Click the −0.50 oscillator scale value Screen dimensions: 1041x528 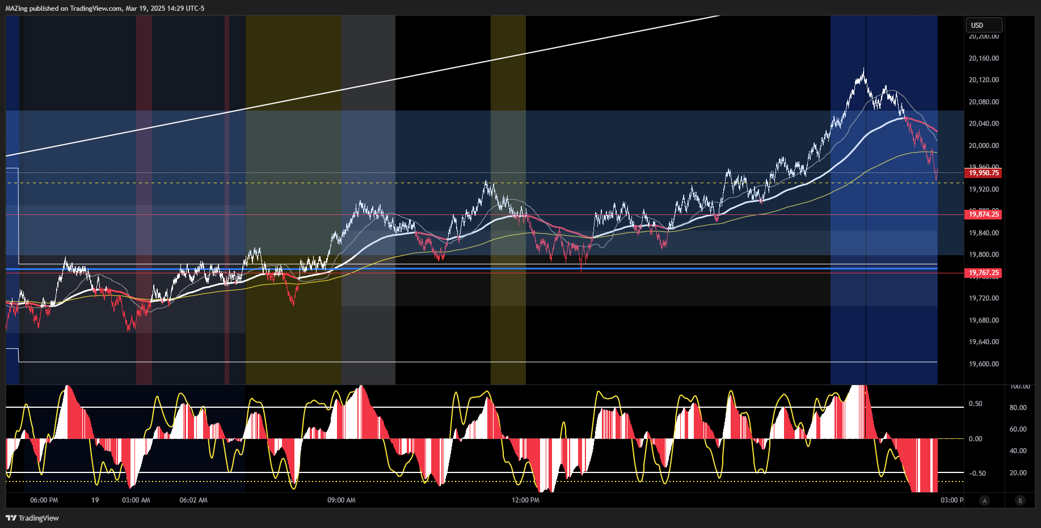pyautogui.click(x=977, y=474)
